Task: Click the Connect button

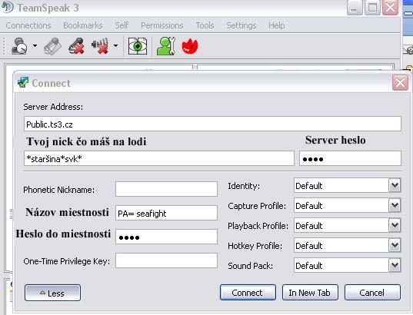Action: point(248,293)
